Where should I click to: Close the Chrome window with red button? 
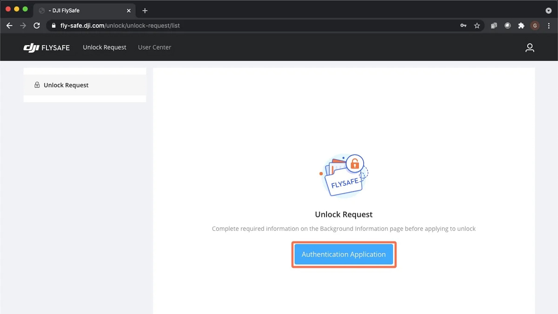tap(8, 9)
